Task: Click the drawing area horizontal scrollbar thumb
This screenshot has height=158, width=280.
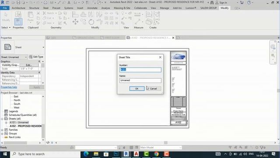Action: 166,143
